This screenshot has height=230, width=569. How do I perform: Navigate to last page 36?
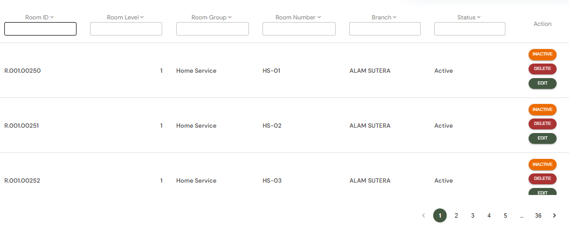(x=538, y=216)
